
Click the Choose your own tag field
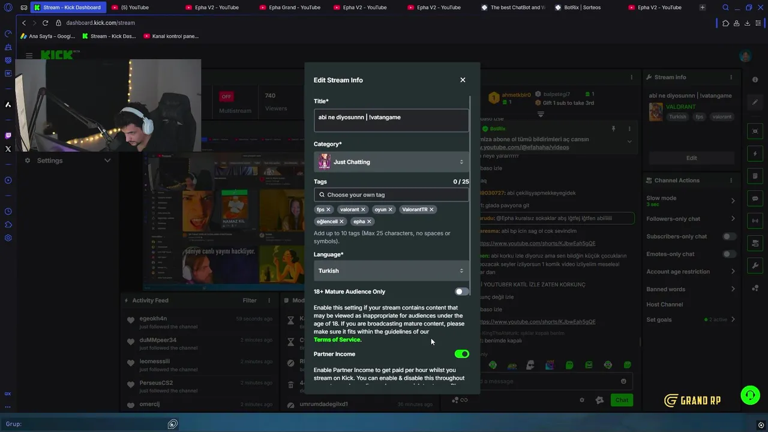coord(391,194)
